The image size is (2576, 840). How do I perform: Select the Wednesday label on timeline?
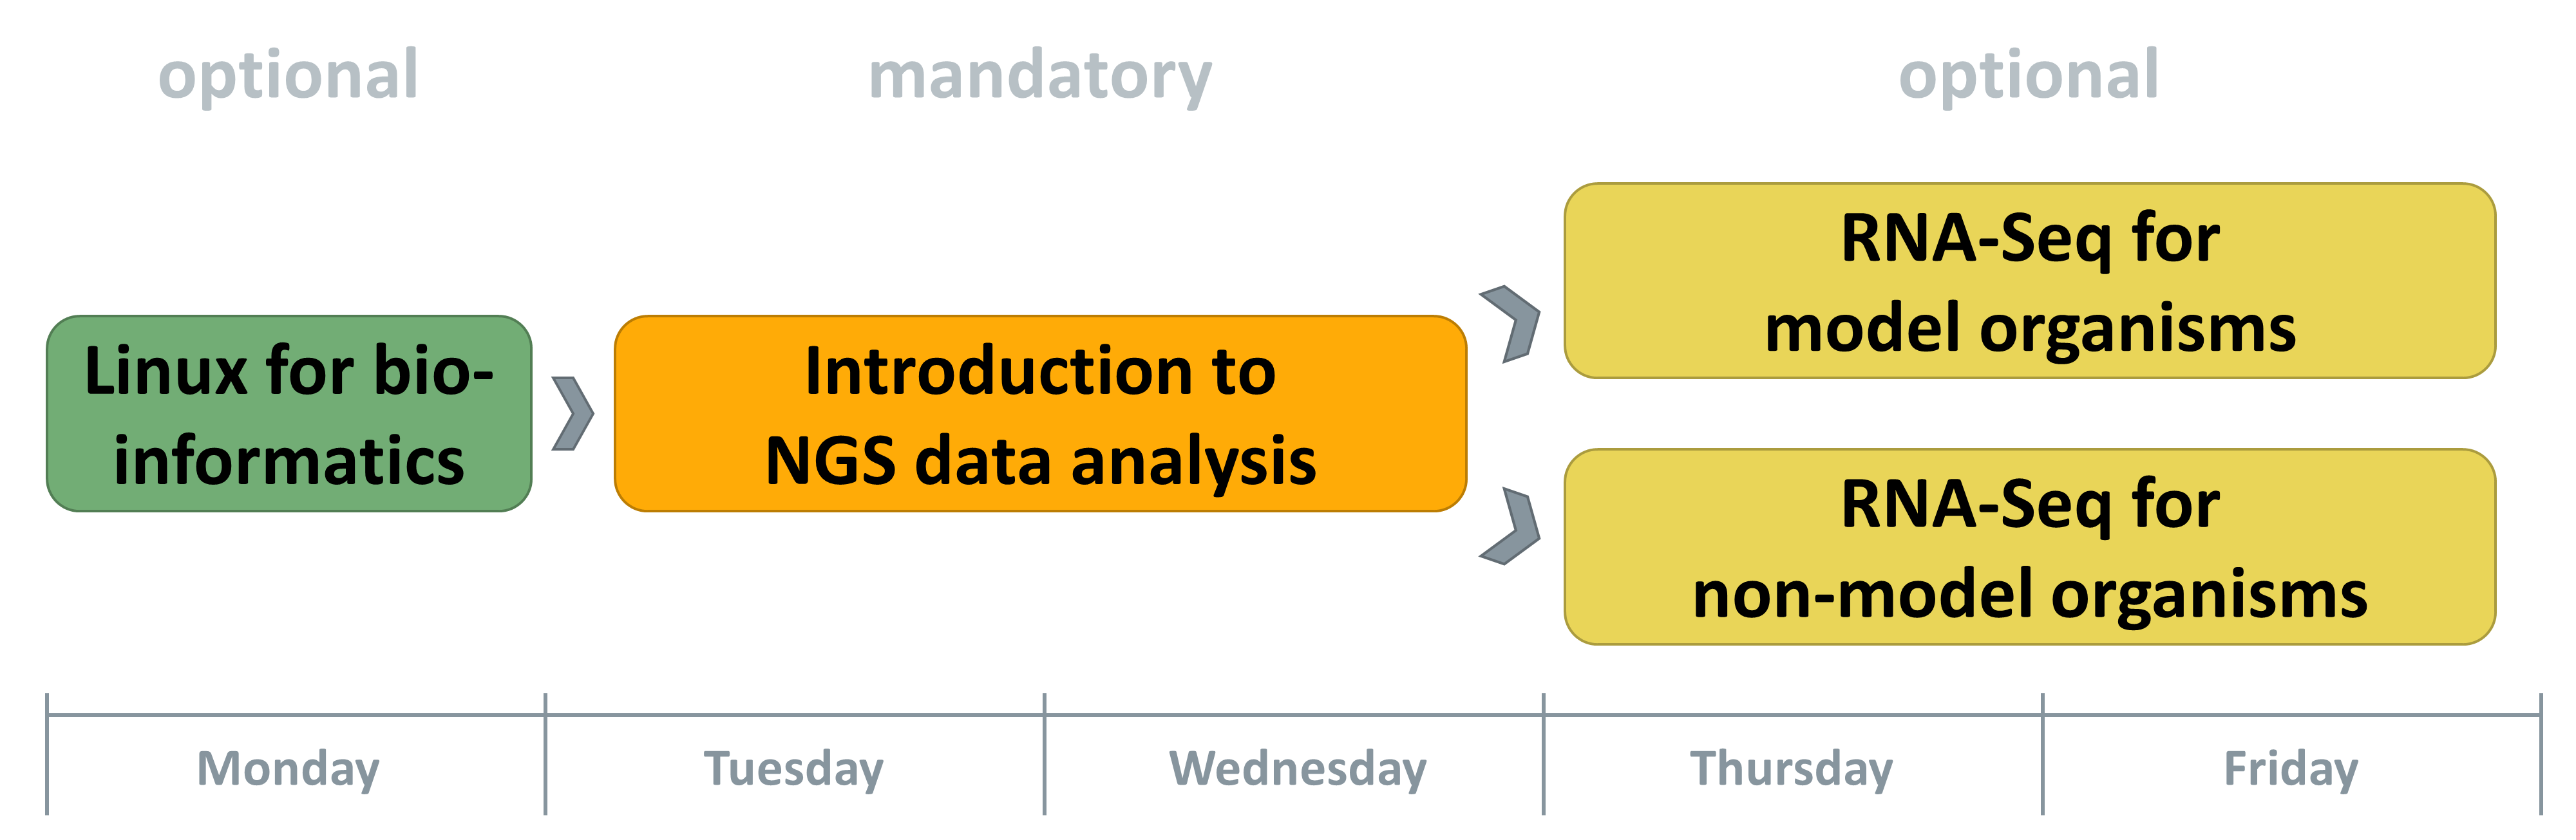[x=1298, y=770]
